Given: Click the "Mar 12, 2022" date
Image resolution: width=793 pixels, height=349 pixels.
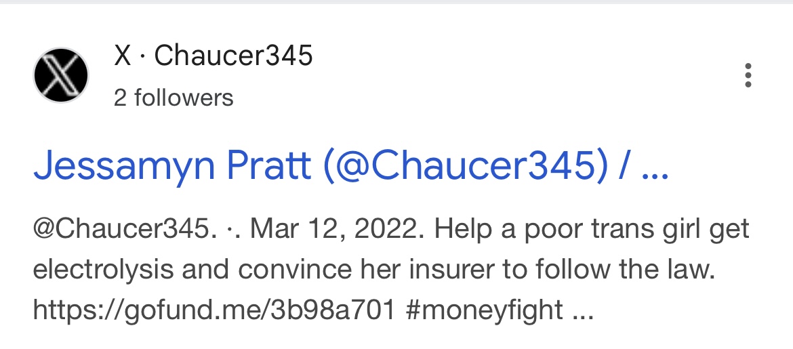Looking at the screenshot, I should 335,229.
